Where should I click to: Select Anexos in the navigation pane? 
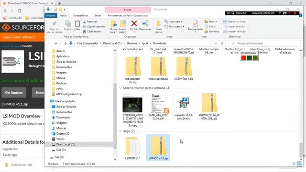(x=61, y=51)
